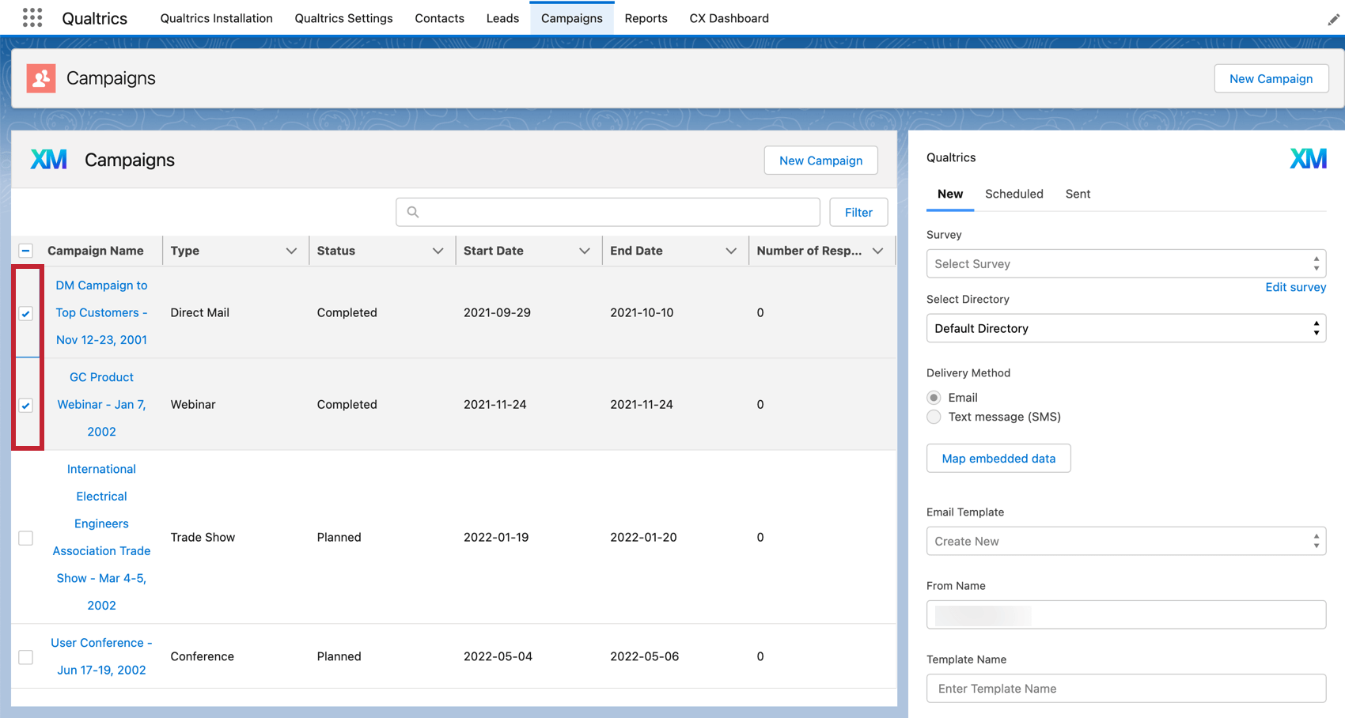Click the red Campaigns page icon

[40, 78]
